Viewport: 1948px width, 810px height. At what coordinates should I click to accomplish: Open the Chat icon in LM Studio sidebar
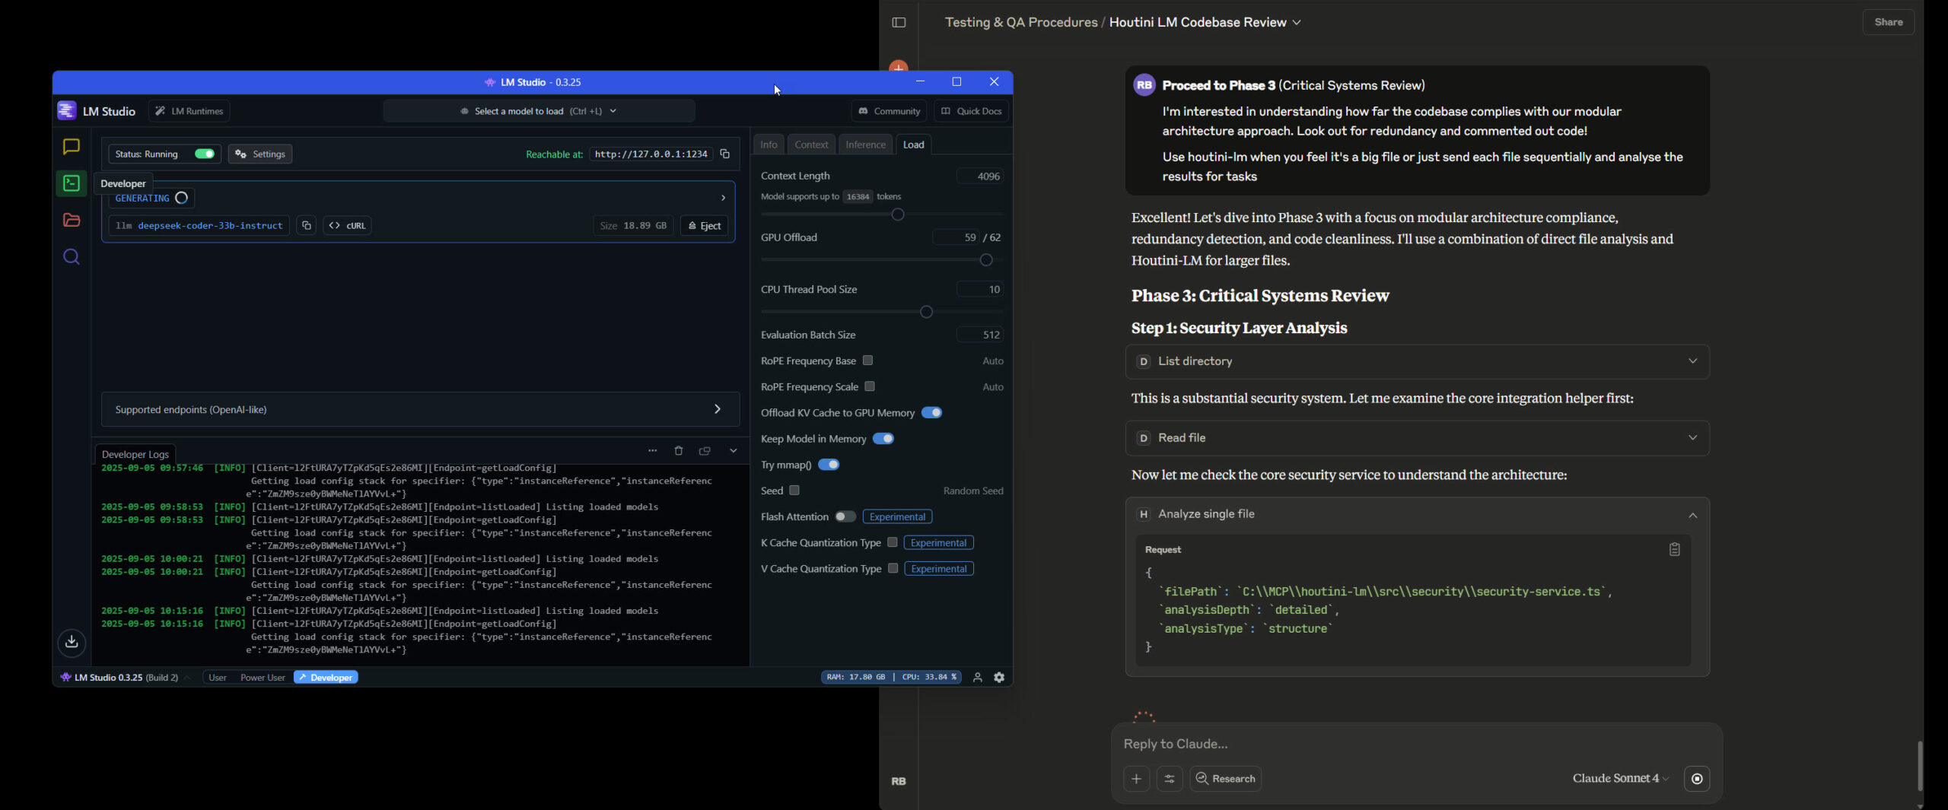pyautogui.click(x=71, y=146)
